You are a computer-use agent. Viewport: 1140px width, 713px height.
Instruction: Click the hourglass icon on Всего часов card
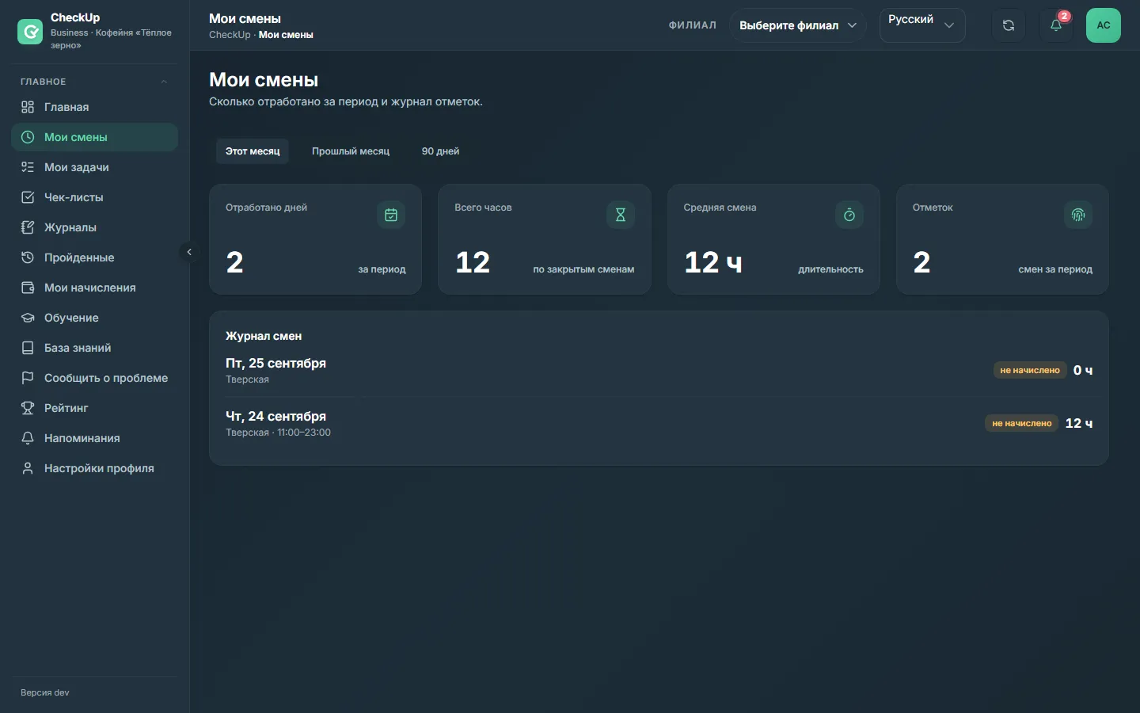(621, 215)
